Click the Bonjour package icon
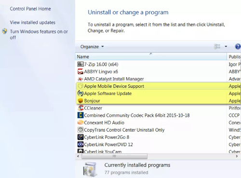This screenshot has width=241, height=178. click(80, 101)
